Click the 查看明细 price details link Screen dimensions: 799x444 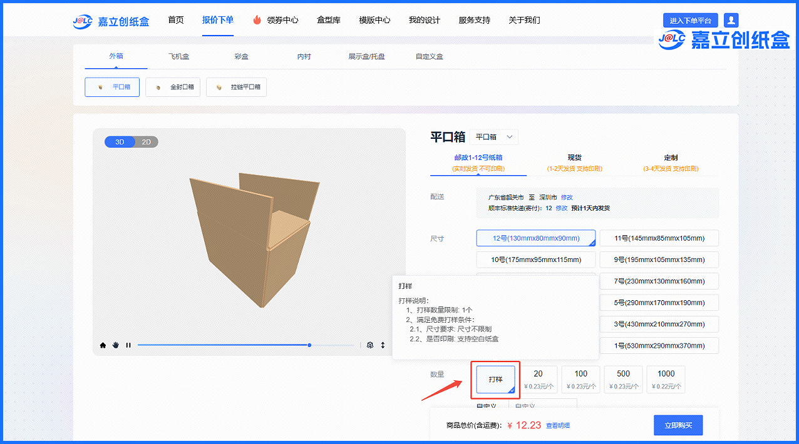558,426
